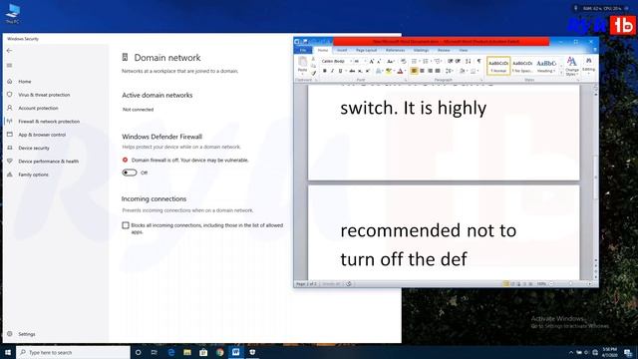Open Family options section
Viewport: 638px width, 359px height.
click(x=33, y=175)
